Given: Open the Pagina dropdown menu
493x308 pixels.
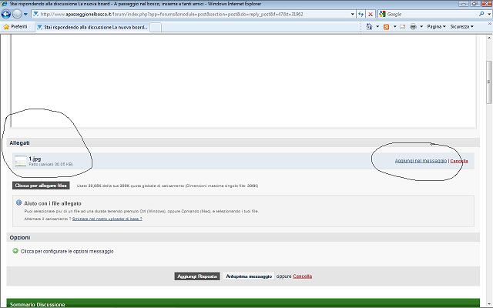Looking at the screenshot, I should tap(436, 26).
